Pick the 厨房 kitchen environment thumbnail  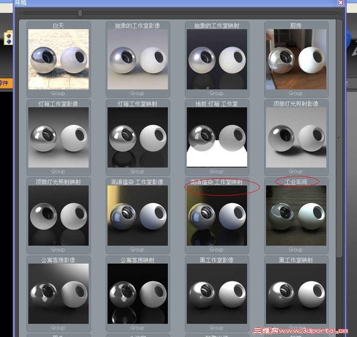[x=296, y=59]
